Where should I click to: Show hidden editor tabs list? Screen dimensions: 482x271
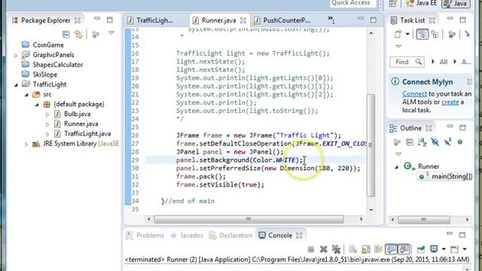[331, 20]
